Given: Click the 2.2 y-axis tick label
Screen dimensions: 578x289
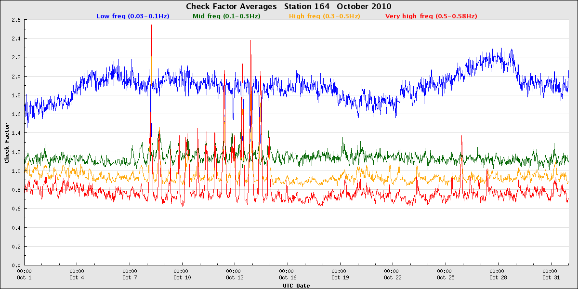Looking at the screenshot, I should pyautogui.click(x=16, y=57).
